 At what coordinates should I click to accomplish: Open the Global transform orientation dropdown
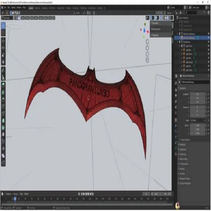[x=78, y=13]
